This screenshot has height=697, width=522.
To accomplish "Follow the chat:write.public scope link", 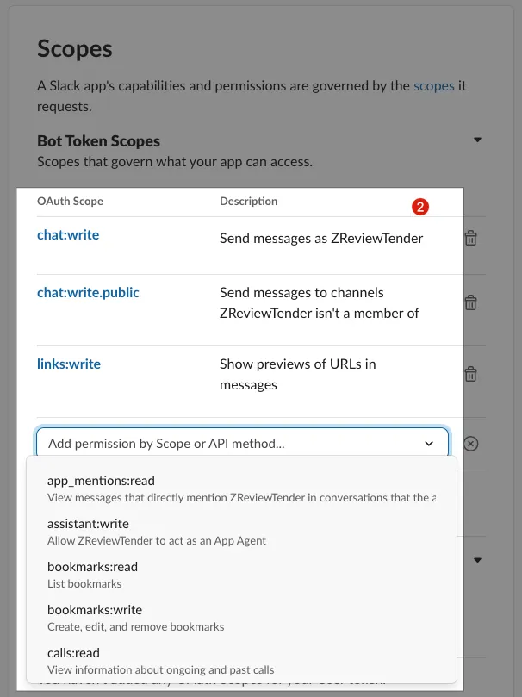I will pyautogui.click(x=88, y=292).
